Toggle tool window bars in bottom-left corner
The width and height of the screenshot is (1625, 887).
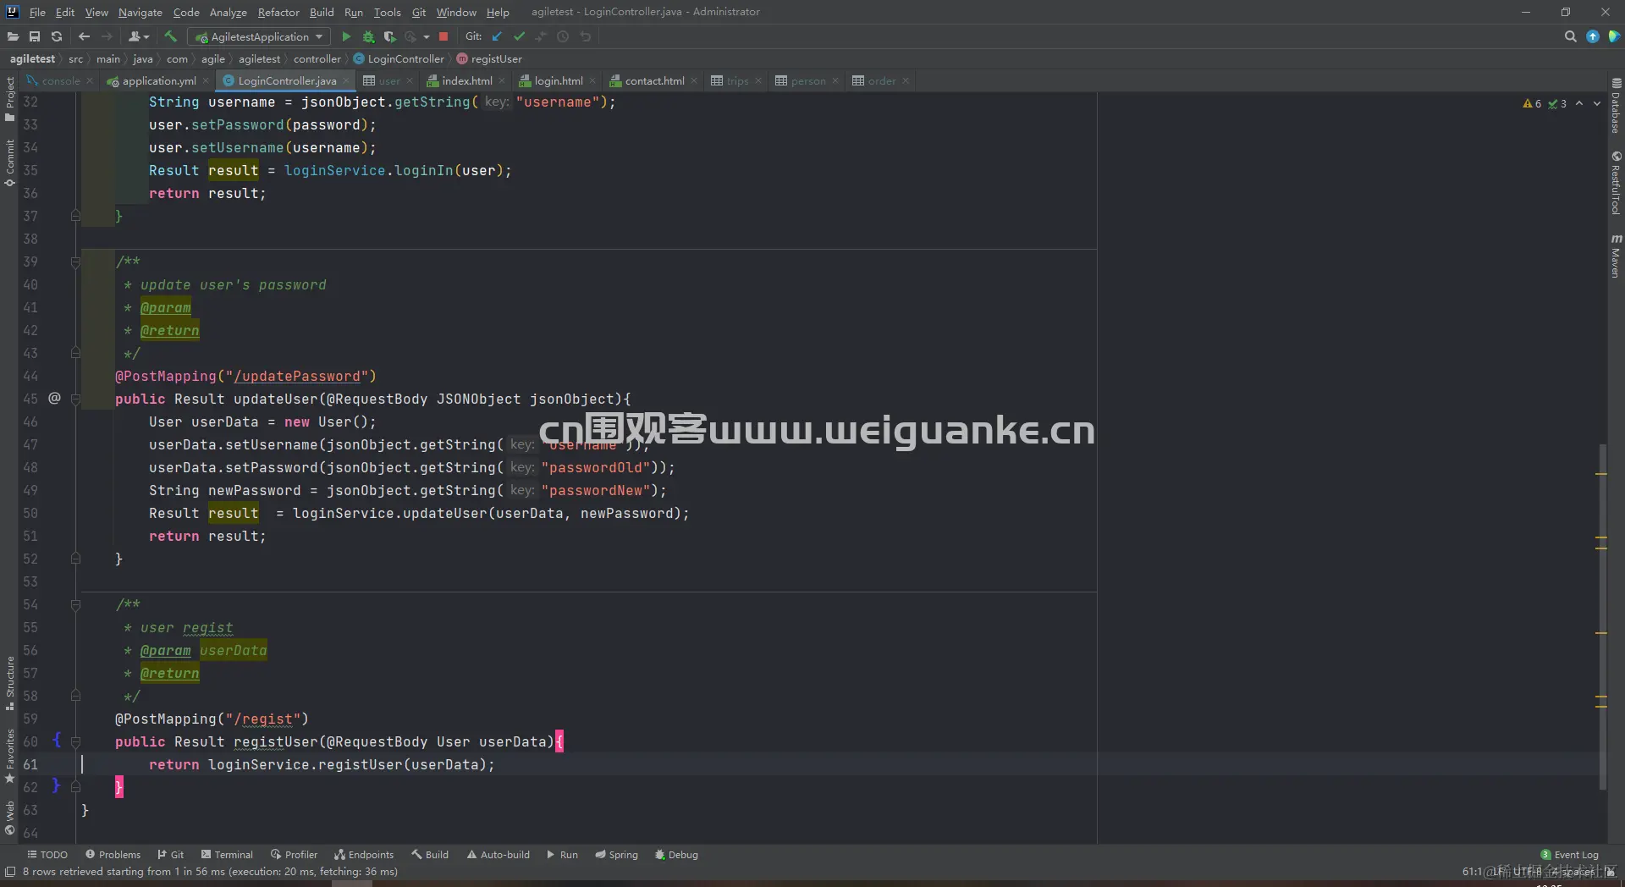pyautogui.click(x=10, y=872)
